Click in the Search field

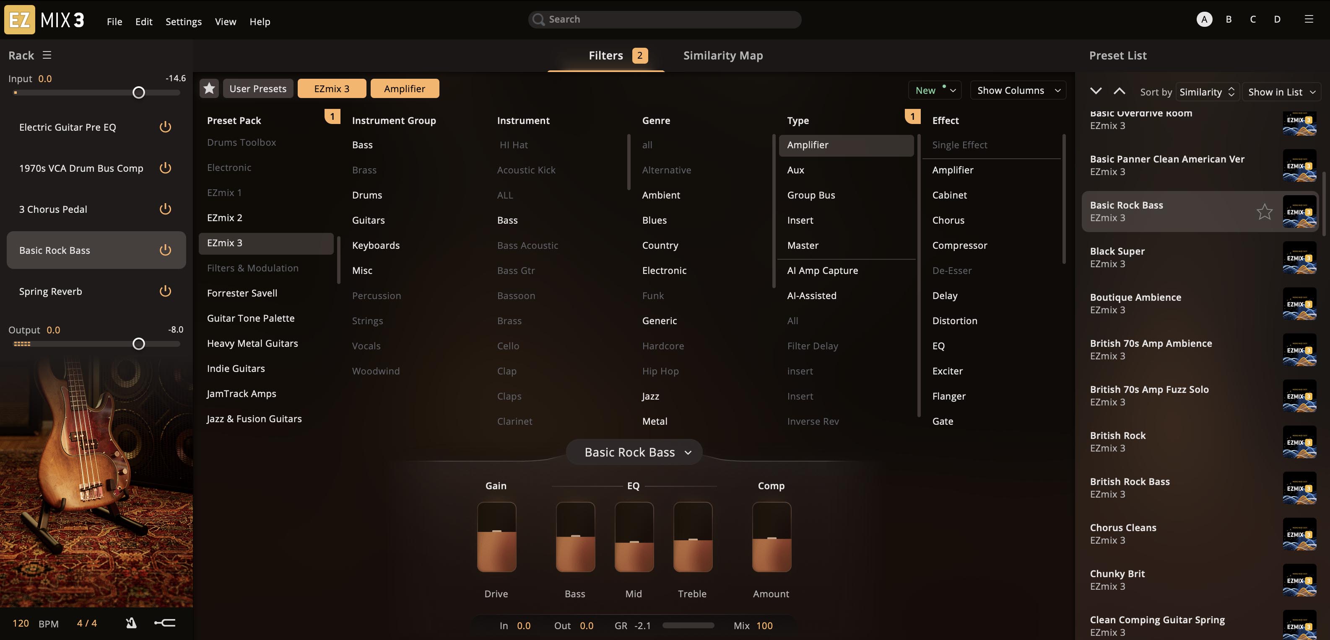[x=665, y=19]
